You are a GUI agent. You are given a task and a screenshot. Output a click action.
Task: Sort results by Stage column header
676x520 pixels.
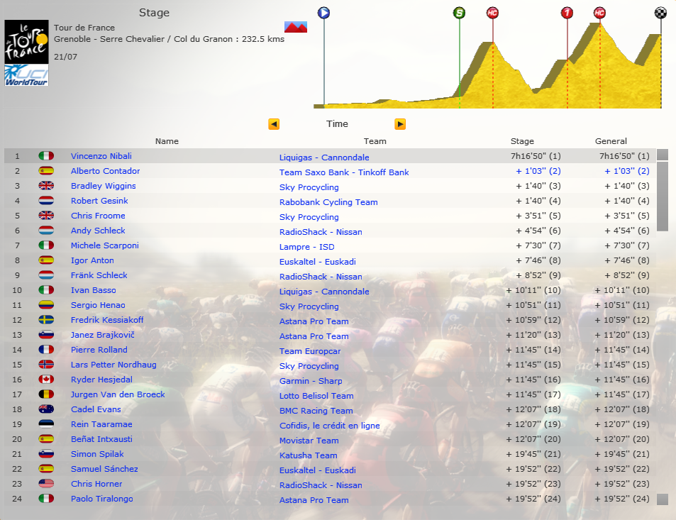(x=522, y=141)
